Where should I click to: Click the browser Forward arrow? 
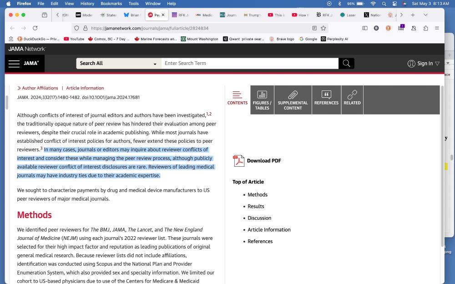pyautogui.click(x=24, y=28)
